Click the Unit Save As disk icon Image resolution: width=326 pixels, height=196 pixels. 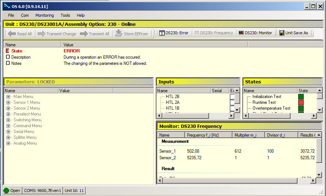(x=282, y=33)
